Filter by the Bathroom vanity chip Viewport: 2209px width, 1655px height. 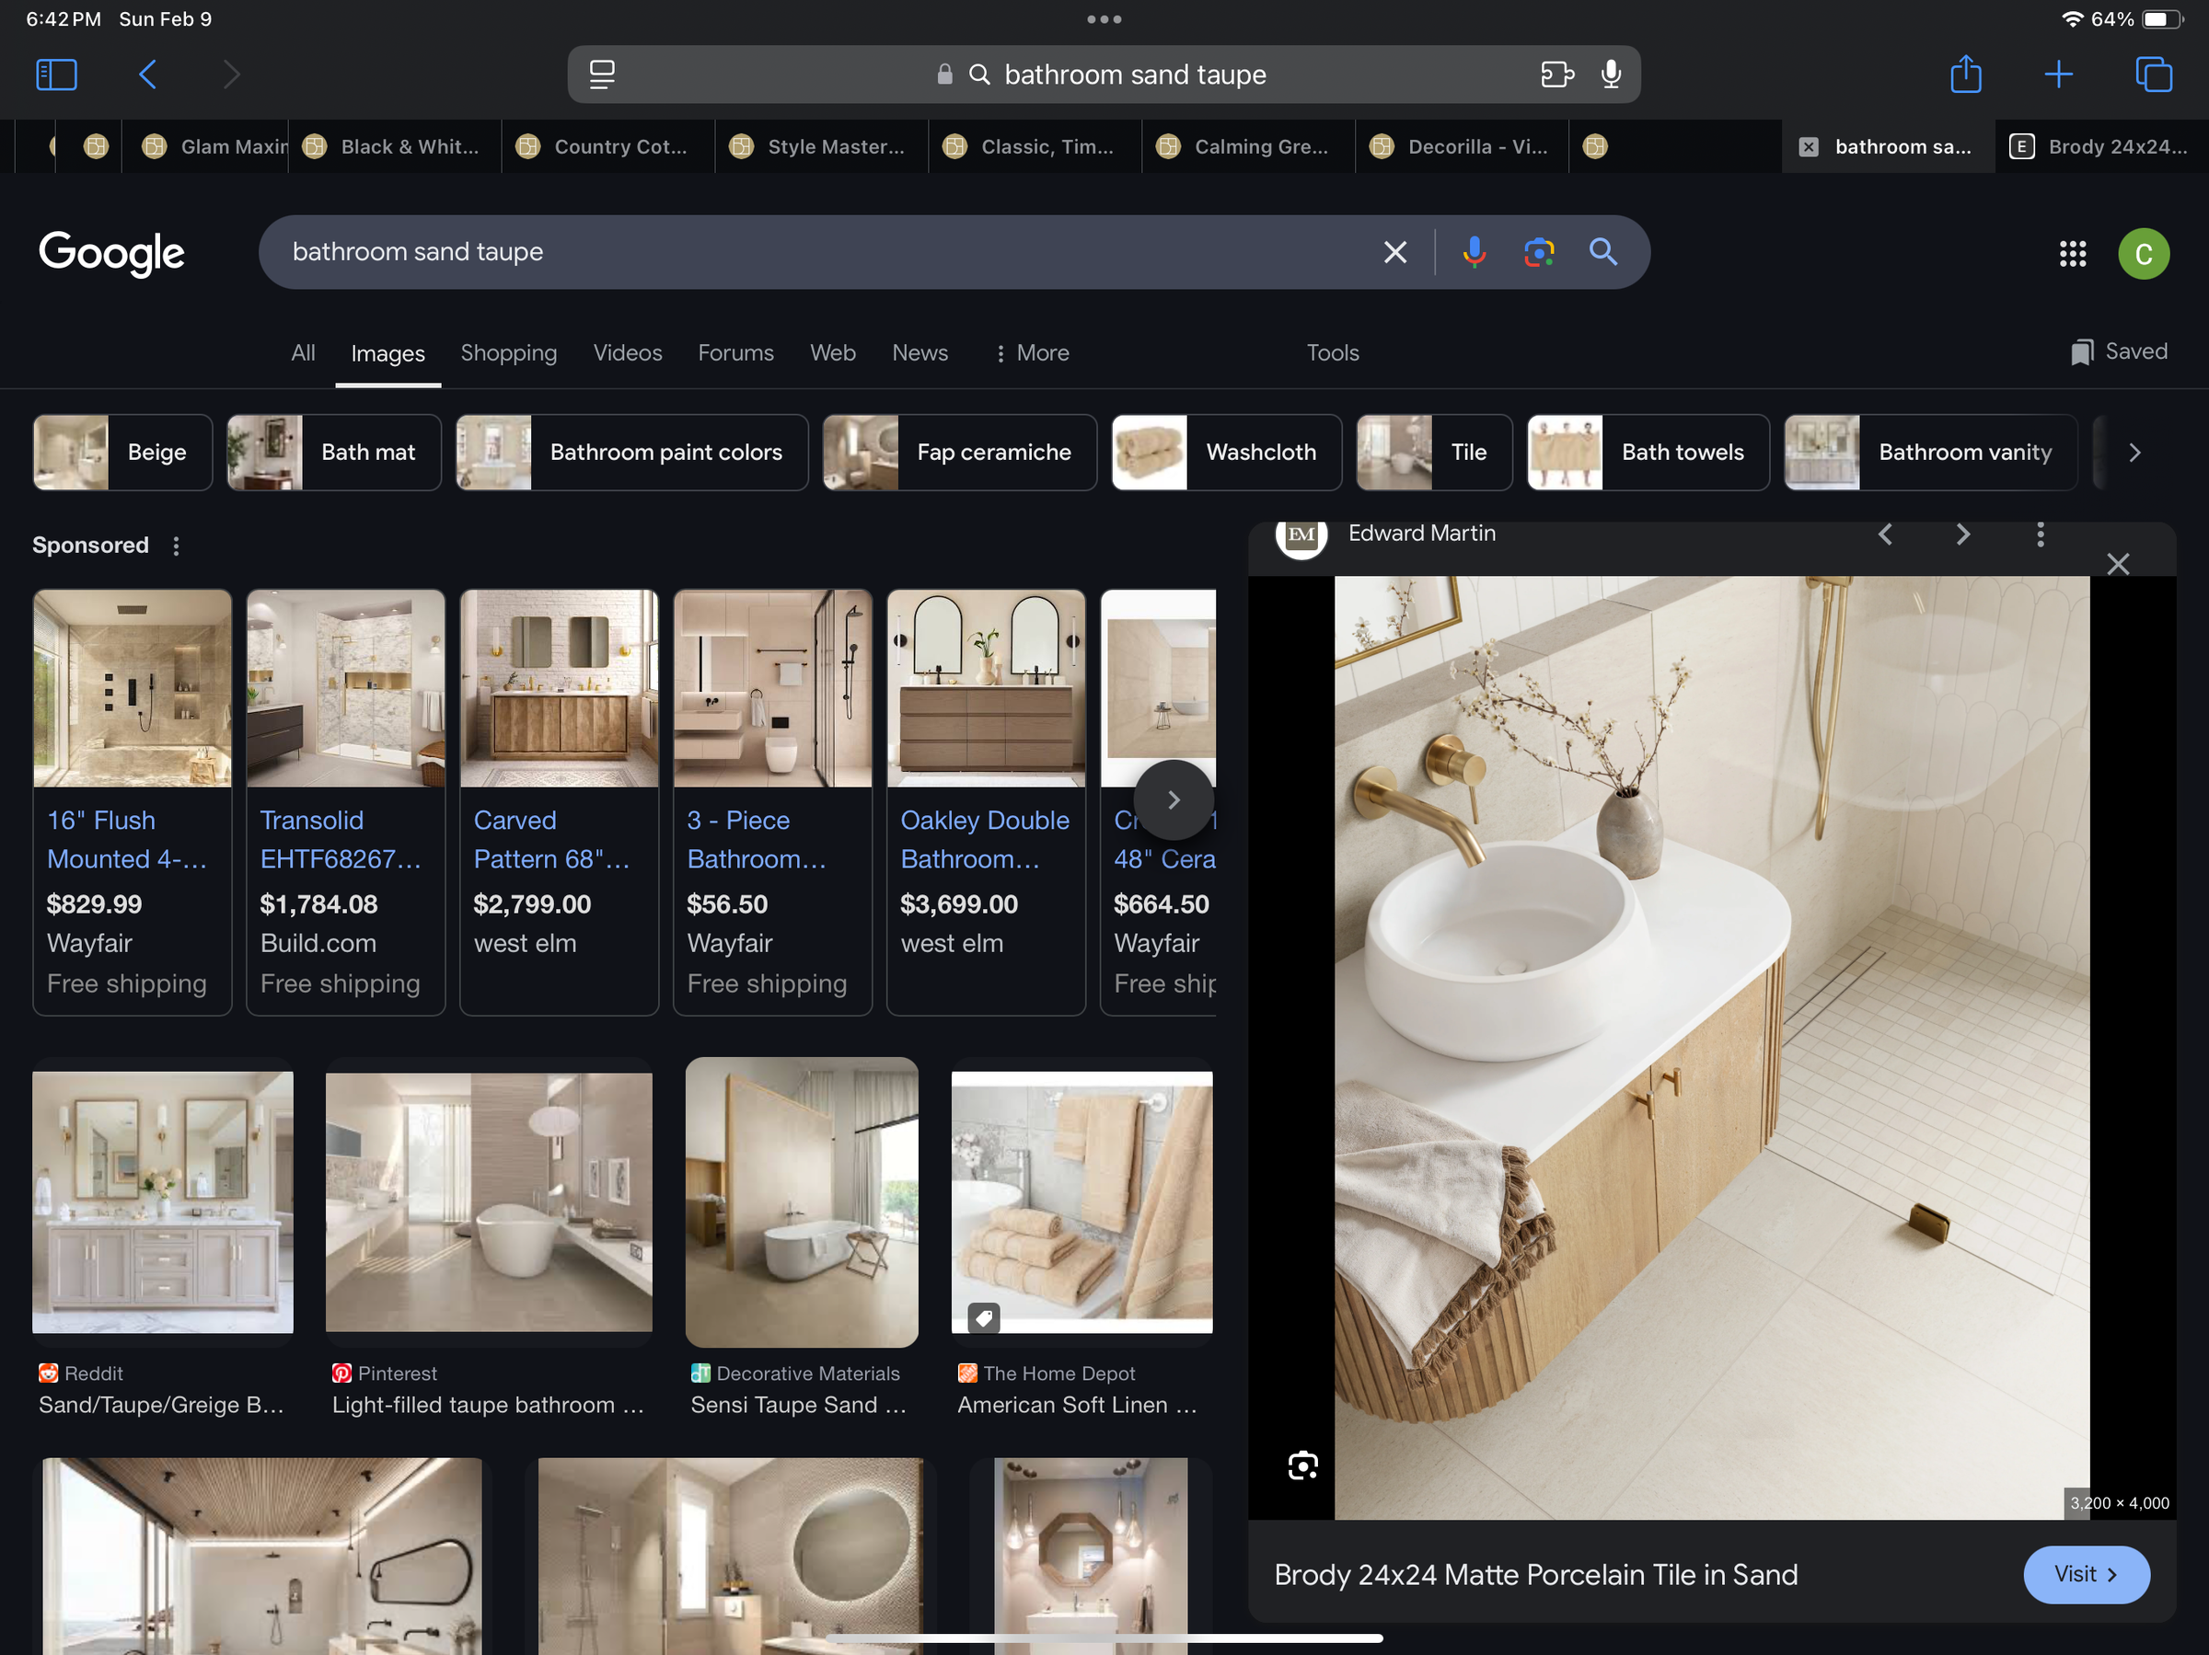pyautogui.click(x=1929, y=453)
